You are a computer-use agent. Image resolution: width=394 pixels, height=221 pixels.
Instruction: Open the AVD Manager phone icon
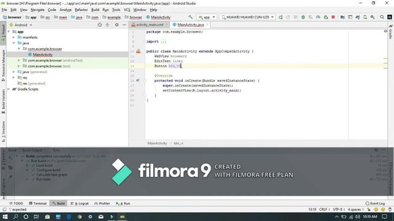tap(365, 17)
